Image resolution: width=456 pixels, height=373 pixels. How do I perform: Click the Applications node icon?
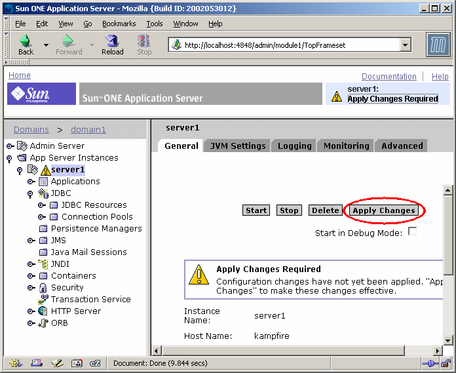coord(43,182)
